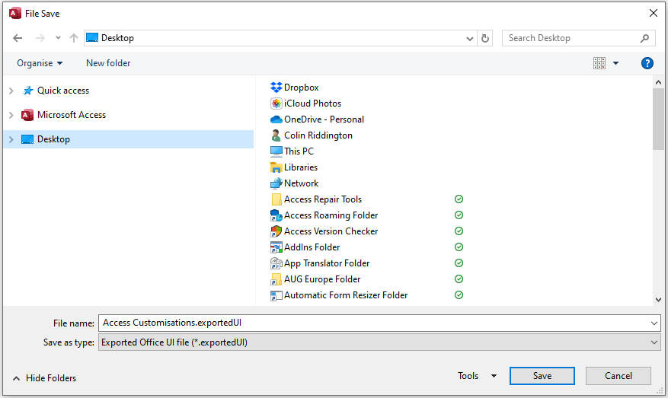
Task: Select the Libraries icon
Action: 276,167
